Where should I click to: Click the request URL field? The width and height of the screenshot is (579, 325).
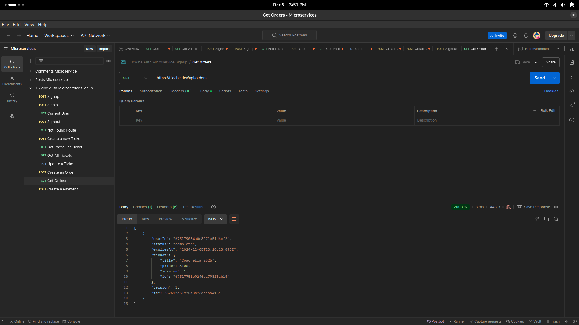pos(340,78)
